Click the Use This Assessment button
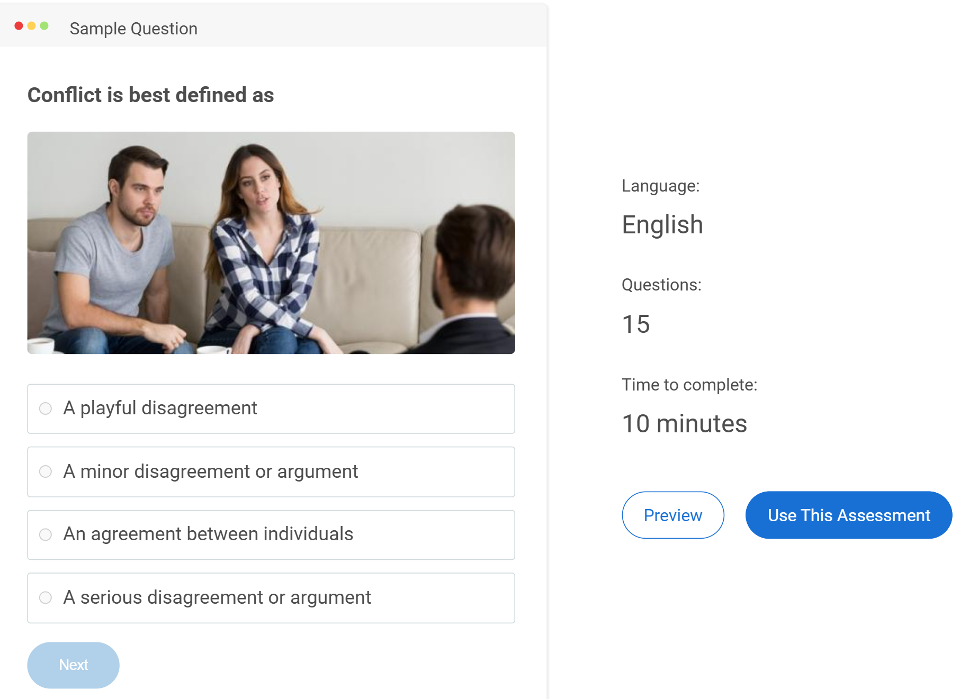Screen dimensions: 969x699 [x=848, y=515]
